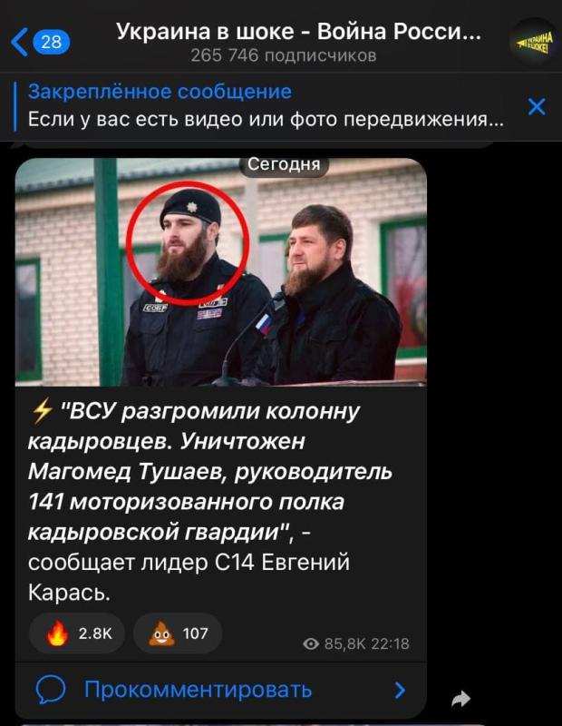
Task: Select the post message text body
Action: coord(210,502)
